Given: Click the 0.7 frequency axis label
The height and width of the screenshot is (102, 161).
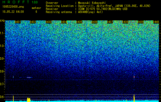Looking at the screenshot, I should click(2, 84).
